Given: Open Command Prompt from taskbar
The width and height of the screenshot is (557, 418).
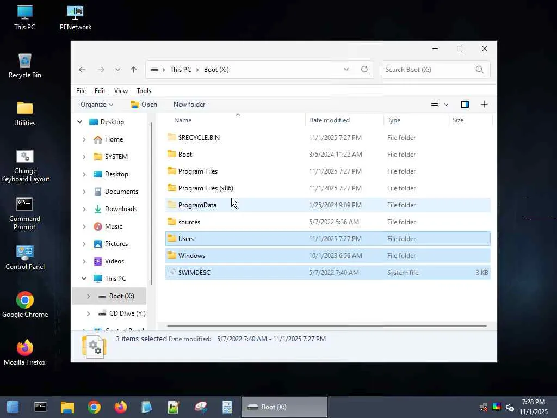Looking at the screenshot, I should [x=40, y=407].
